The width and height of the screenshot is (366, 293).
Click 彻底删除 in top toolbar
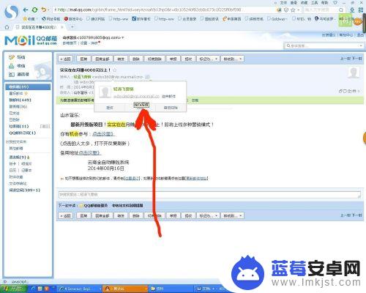(154, 59)
